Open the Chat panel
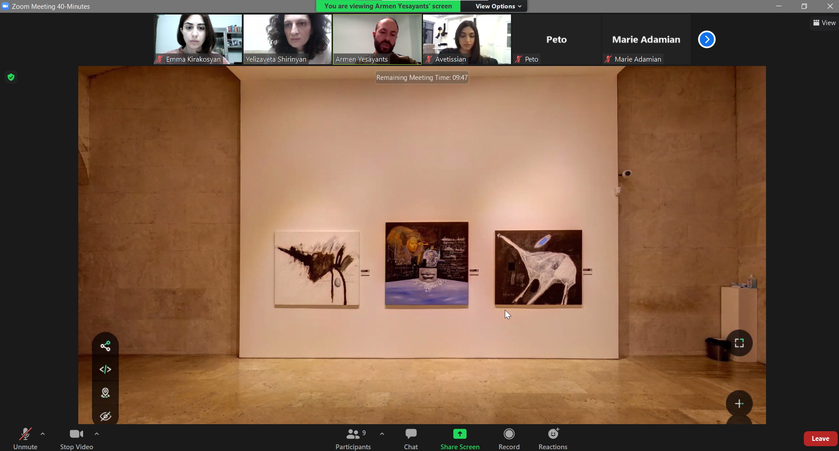This screenshot has width=839, height=451. click(x=411, y=439)
